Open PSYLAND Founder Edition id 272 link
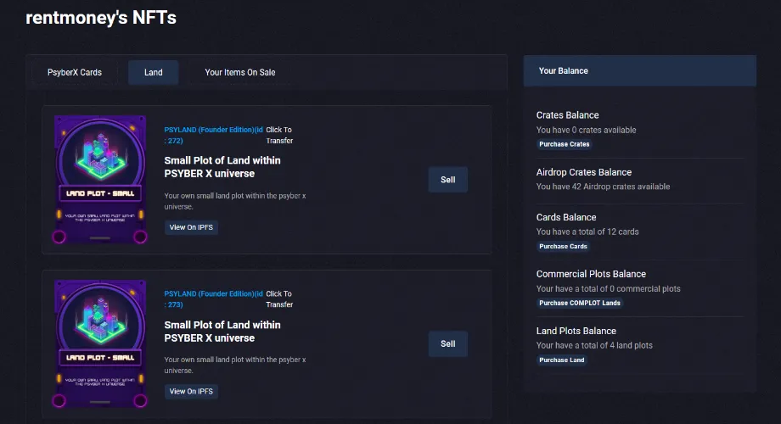The height and width of the screenshot is (424, 781). tap(214, 135)
